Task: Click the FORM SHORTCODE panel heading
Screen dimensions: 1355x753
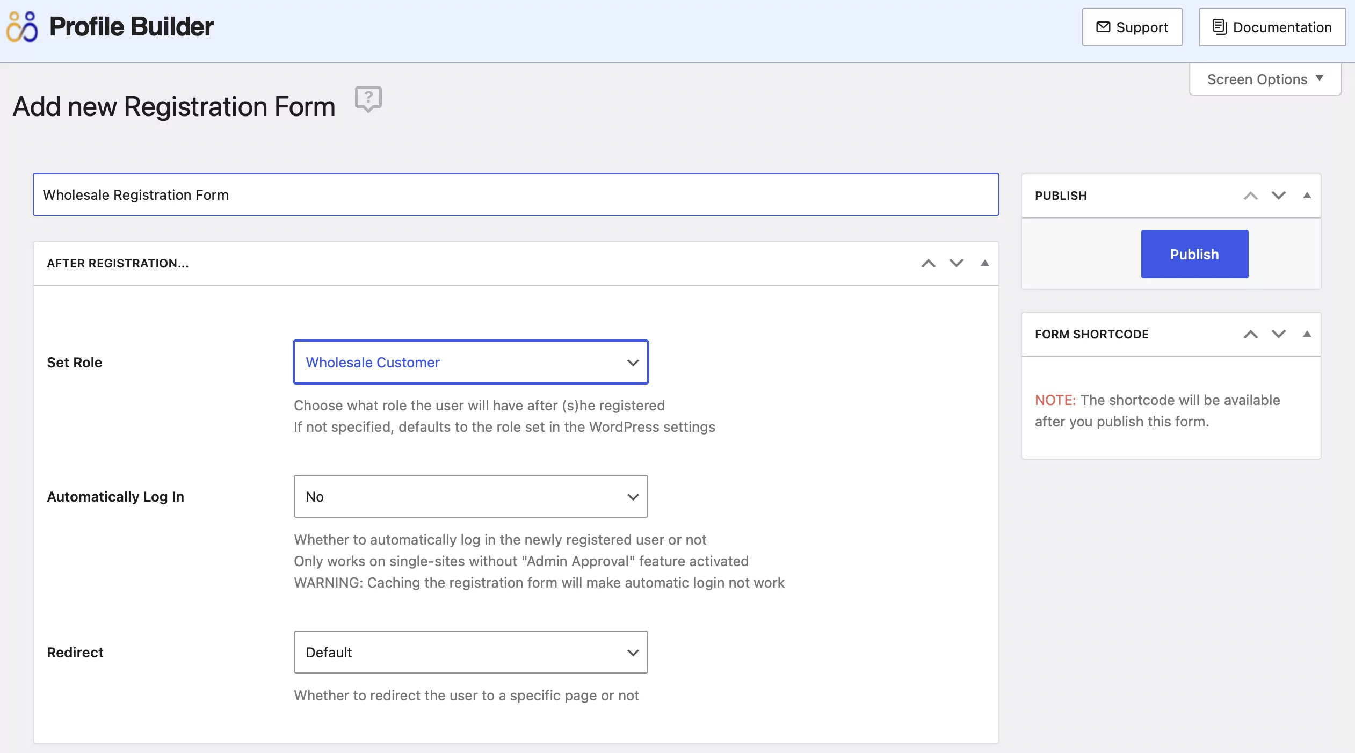Action: [x=1092, y=334]
